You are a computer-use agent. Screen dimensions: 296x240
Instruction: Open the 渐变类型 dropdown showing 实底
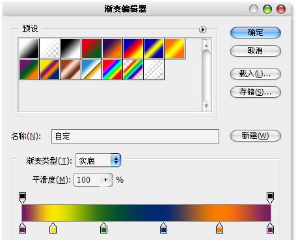(98, 160)
